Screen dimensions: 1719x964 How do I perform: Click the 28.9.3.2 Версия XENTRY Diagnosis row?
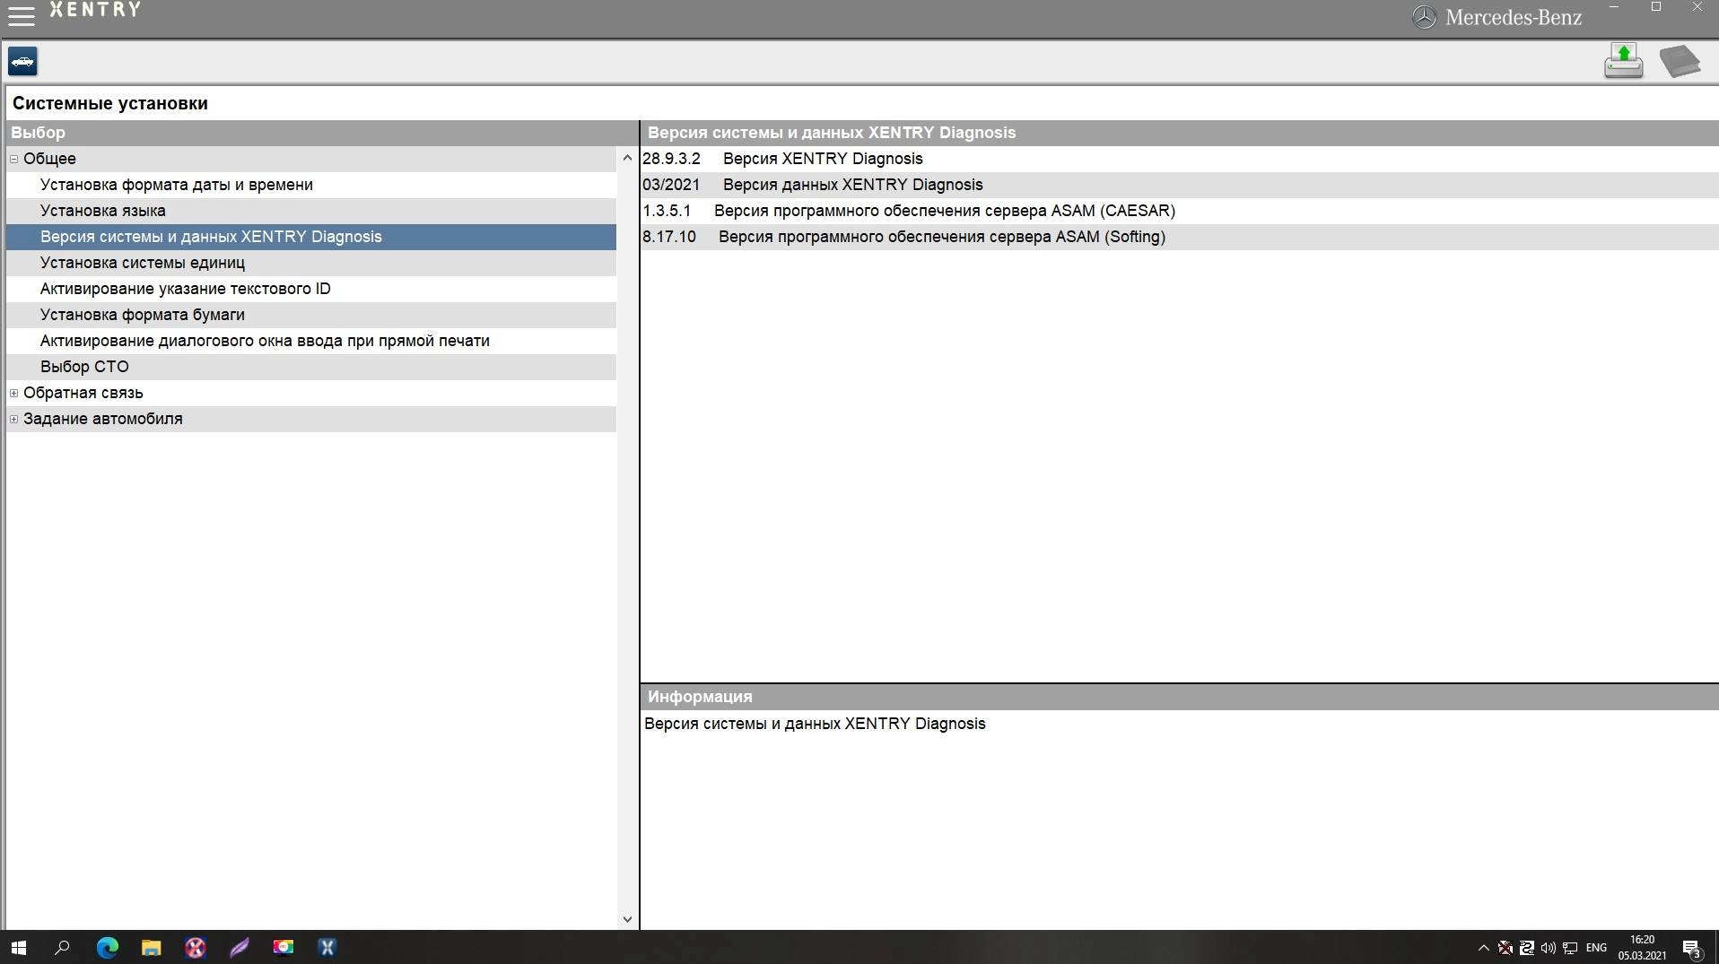coord(1179,159)
